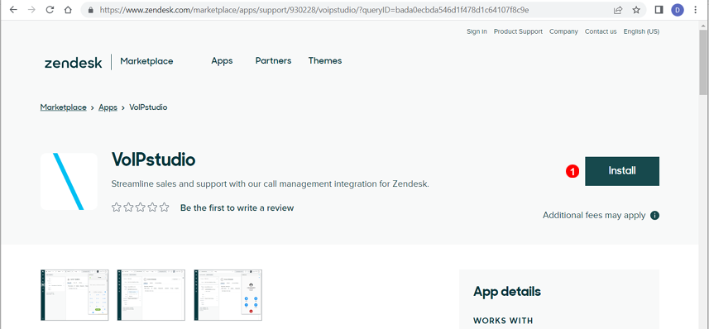Open the Partners menu

coord(273,60)
